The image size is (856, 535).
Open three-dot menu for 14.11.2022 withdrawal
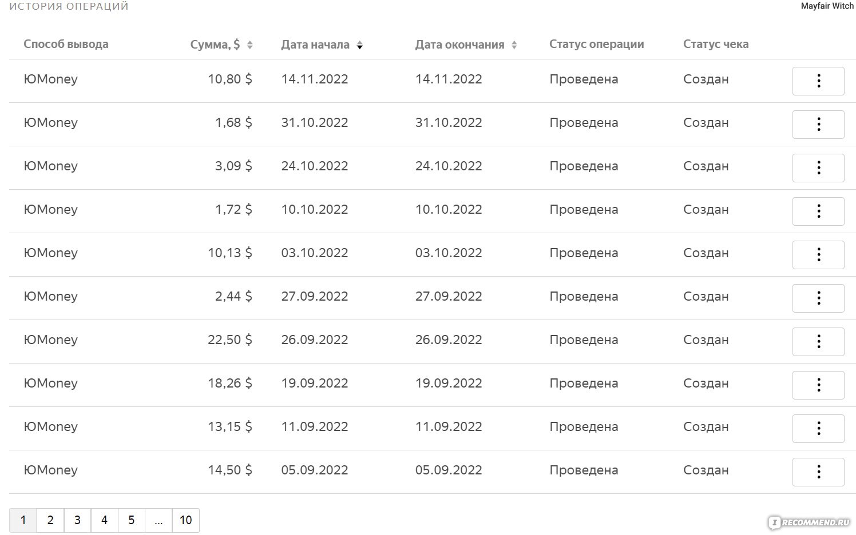point(818,81)
